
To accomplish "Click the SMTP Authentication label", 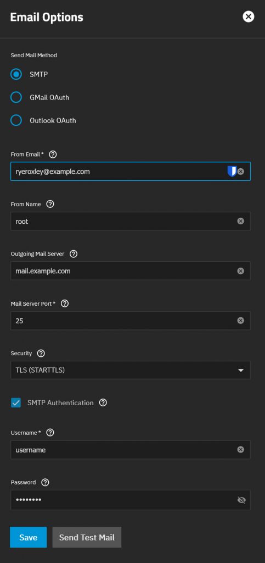I will pyautogui.click(x=60, y=403).
